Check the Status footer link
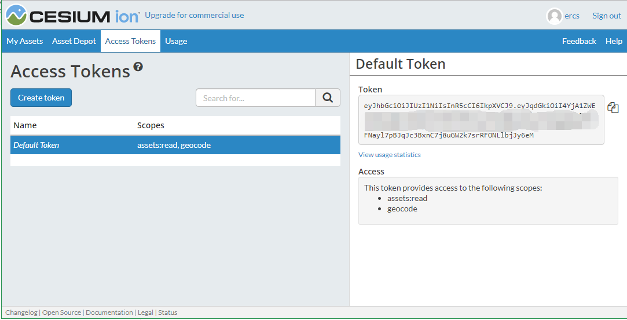Screen dimensions: 627x320 167,312
